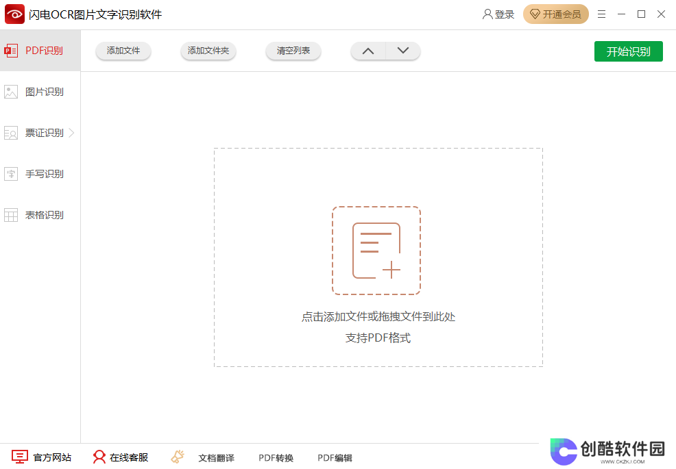Screen dimensions: 676x469
Task: Click the 手写识别 handwriting icon
Action: (11, 174)
